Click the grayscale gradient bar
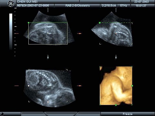Image resolution: width=155 pixels, height=116 pixels. click(x=11, y=31)
